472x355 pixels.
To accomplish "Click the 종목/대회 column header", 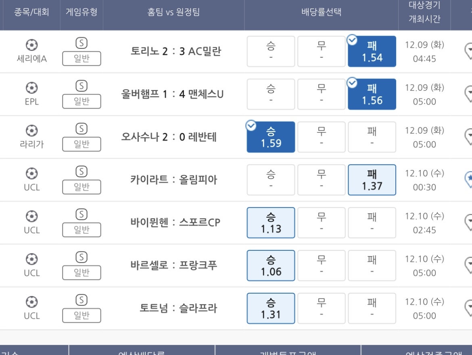I will point(31,12).
